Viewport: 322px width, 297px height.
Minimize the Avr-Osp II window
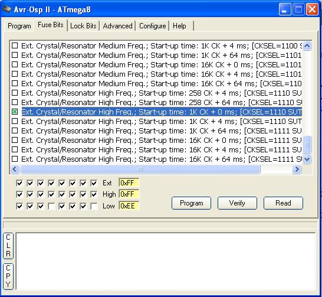tap(285, 9)
